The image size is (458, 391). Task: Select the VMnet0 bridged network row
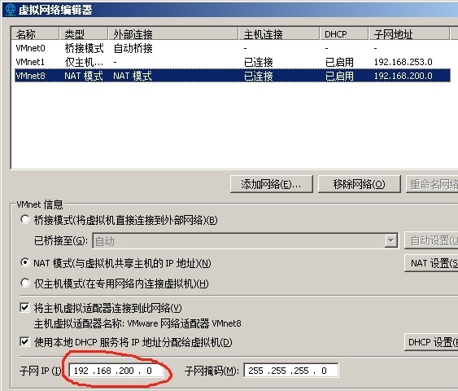[233, 48]
